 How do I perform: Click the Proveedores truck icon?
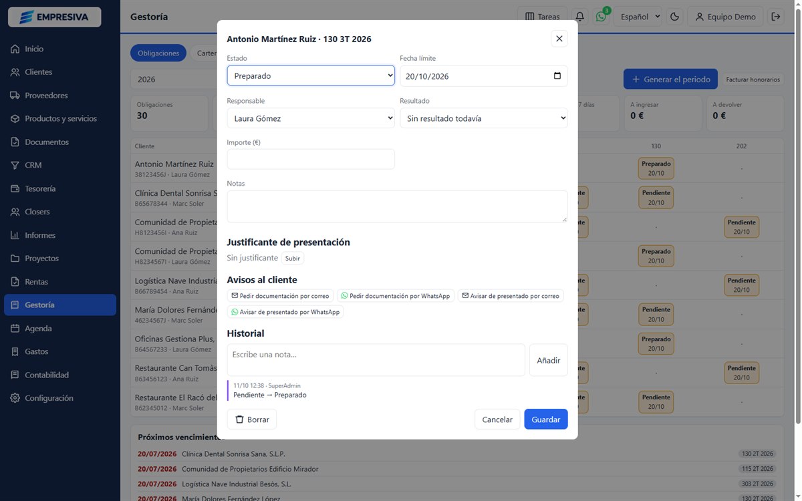[15, 96]
